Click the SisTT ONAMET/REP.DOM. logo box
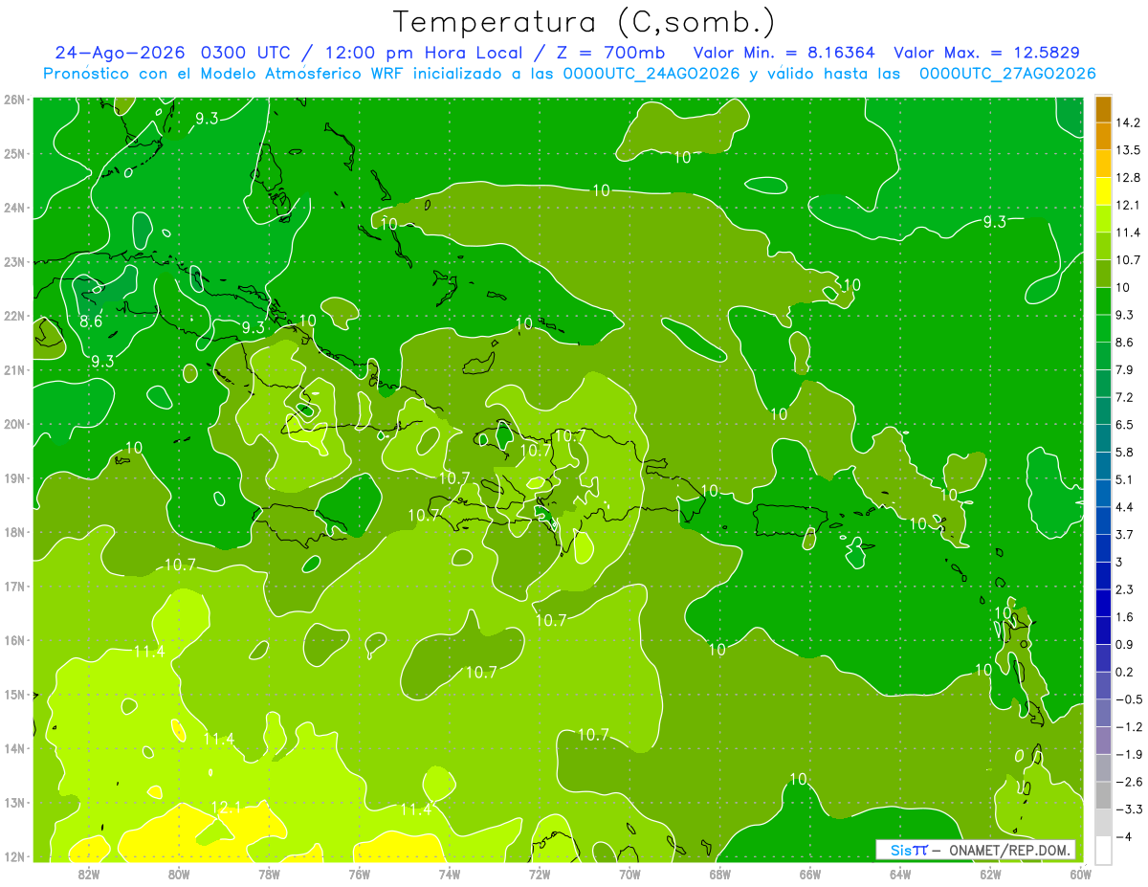 pos(975,850)
